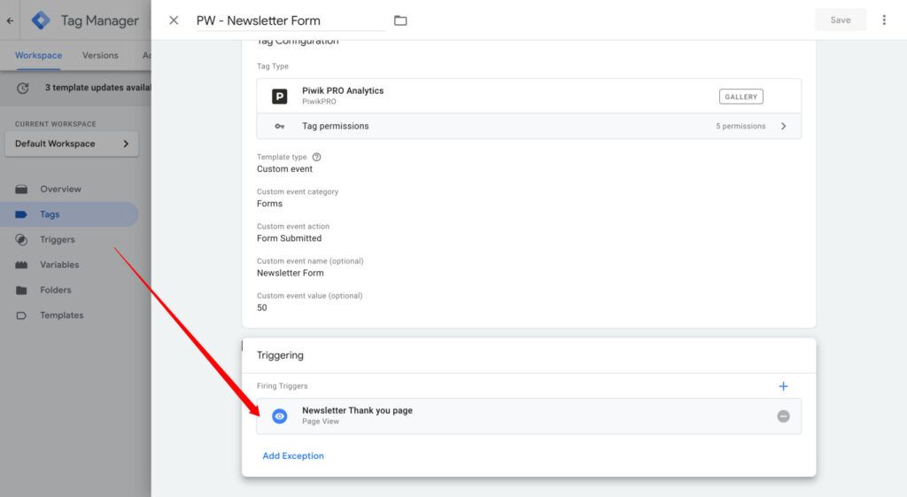
Task: Open the three-dot more options menu
Action: pyautogui.click(x=884, y=20)
